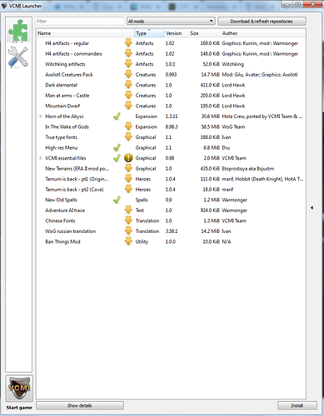Click the VCMI shield Start game icon

pyautogui.click(x=19, y=389)
